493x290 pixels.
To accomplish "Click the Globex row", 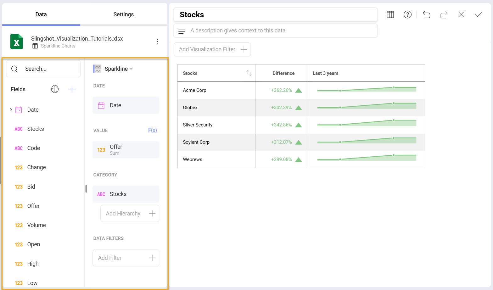I will [x=301, y=108].
